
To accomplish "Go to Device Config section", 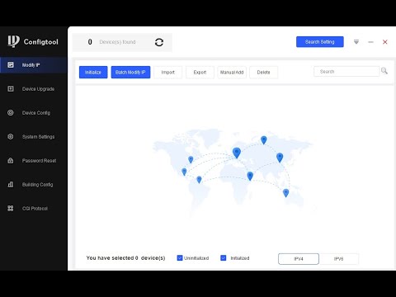I will click(34, 113).
